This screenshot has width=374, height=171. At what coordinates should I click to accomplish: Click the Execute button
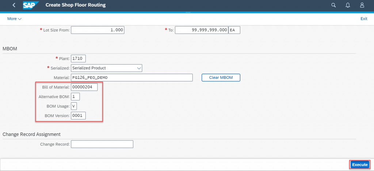(360, 164)
